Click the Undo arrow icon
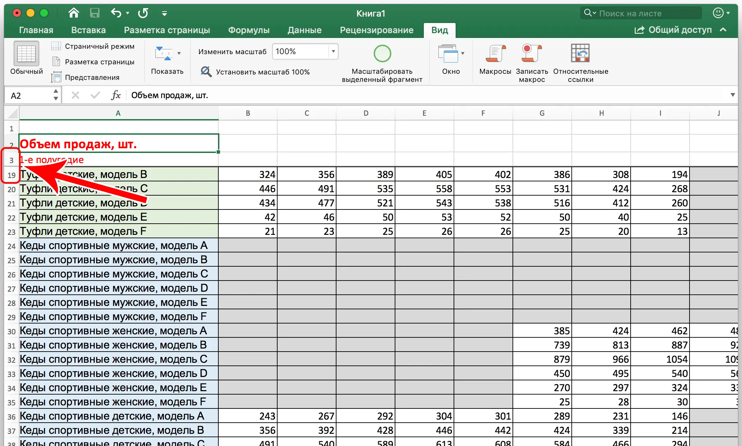This screenshot has width=742, height=446. click(116, 13)
